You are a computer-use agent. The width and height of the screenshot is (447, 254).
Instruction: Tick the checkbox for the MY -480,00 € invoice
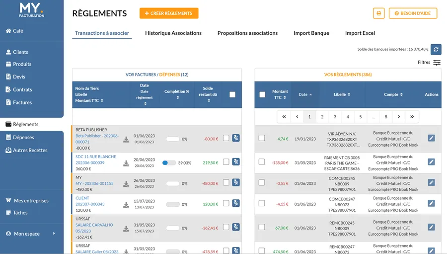click(226, 183)
